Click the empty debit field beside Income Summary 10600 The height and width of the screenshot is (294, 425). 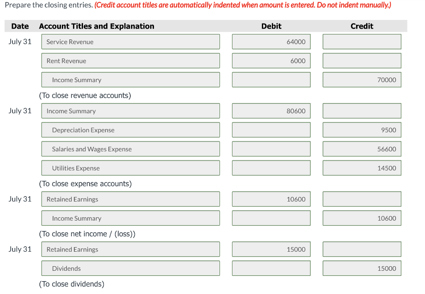[271, 218]
